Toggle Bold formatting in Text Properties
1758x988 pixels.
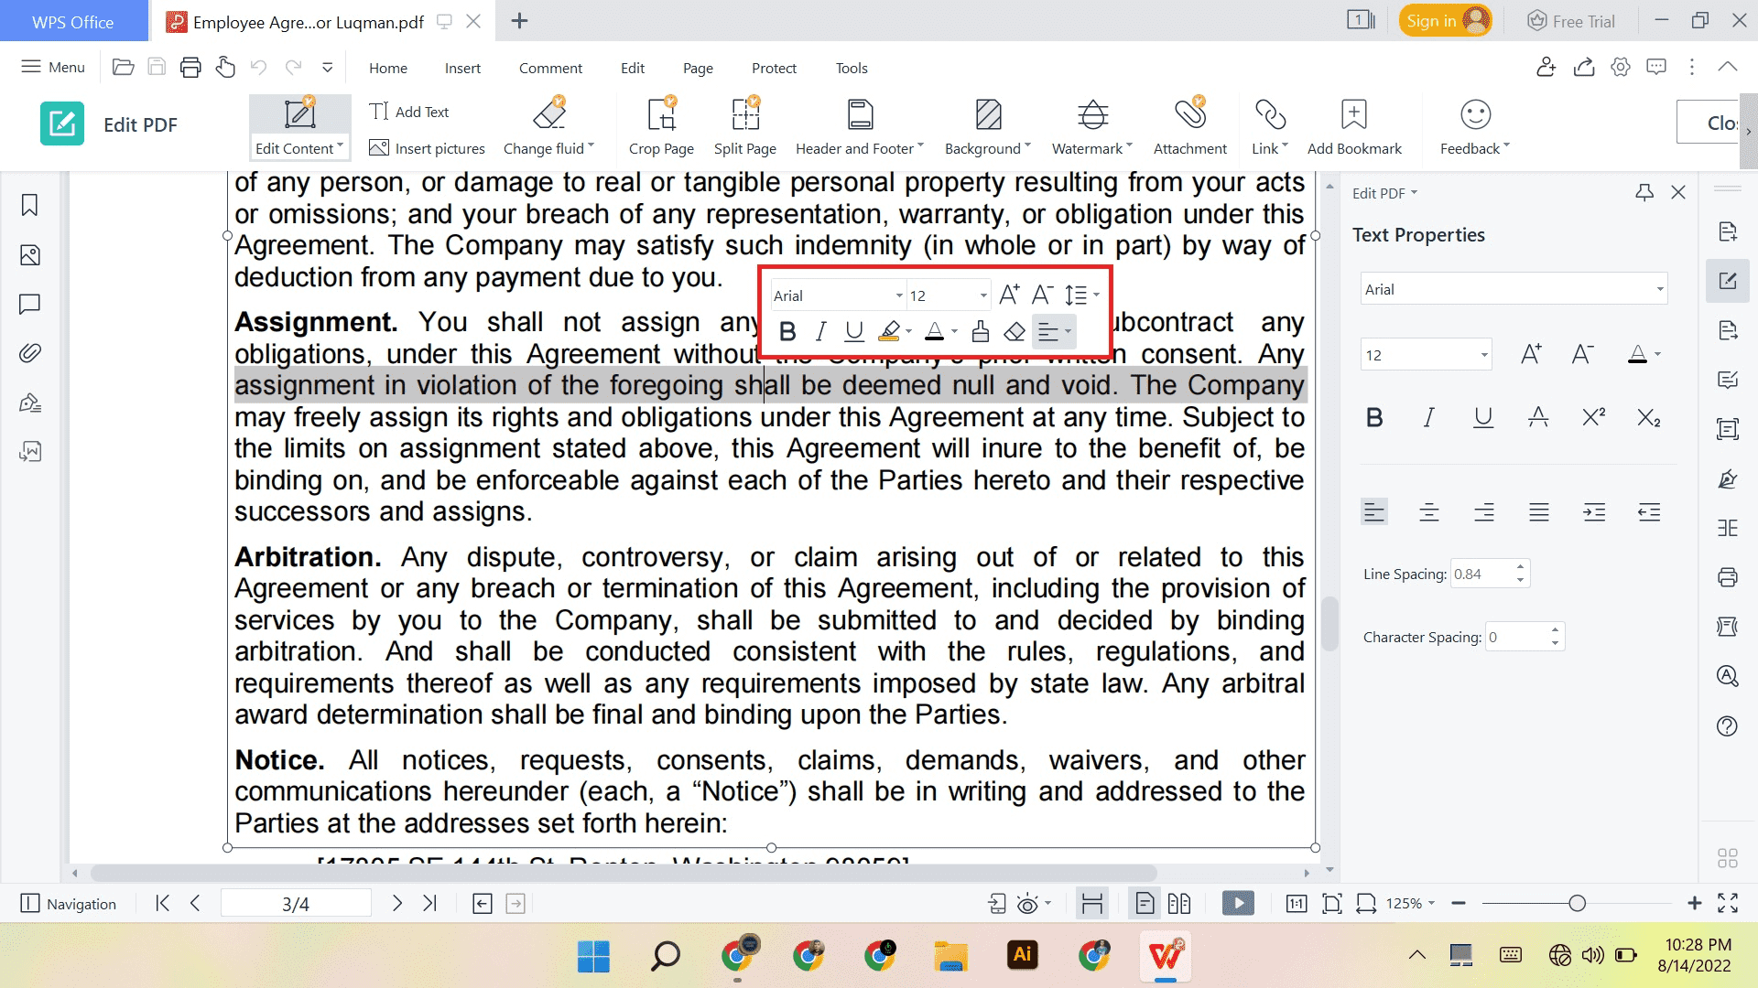tap(1372, 416)
